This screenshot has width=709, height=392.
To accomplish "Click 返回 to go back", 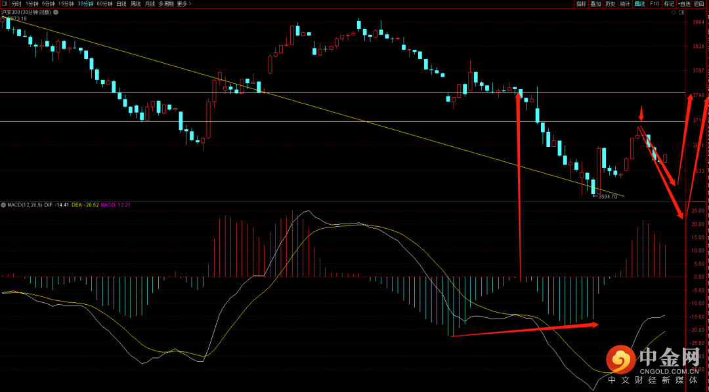I will click(x=698, y=4).
